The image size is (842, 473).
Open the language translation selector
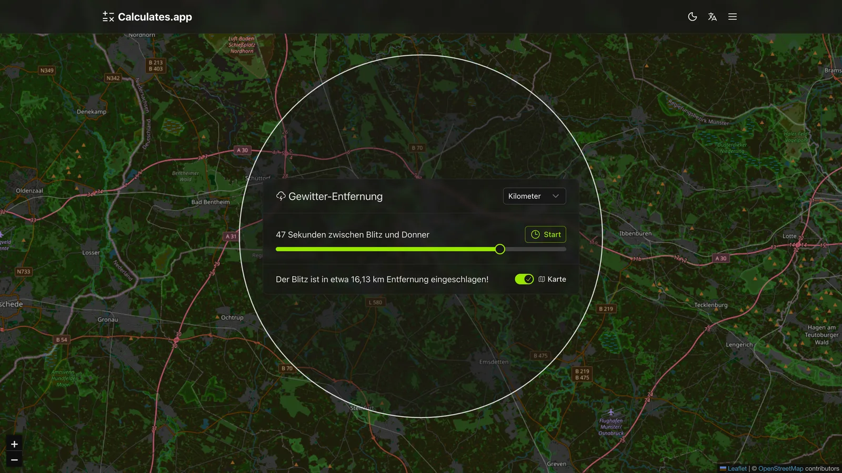713,17
